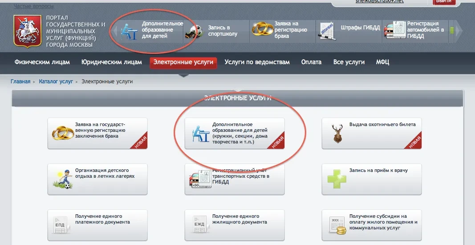Open the Оплата menu item
475x245 pixels.
coord(311,62)
